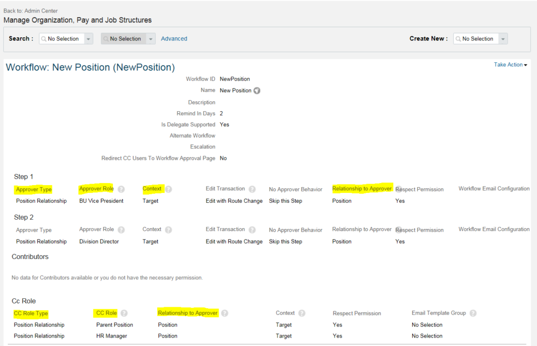Click the CC Role Type column header
The image size is (537, 346).
[31, 313]
